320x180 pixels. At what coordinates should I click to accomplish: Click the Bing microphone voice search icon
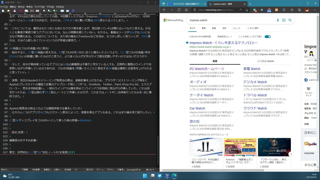tap(278, 20)
